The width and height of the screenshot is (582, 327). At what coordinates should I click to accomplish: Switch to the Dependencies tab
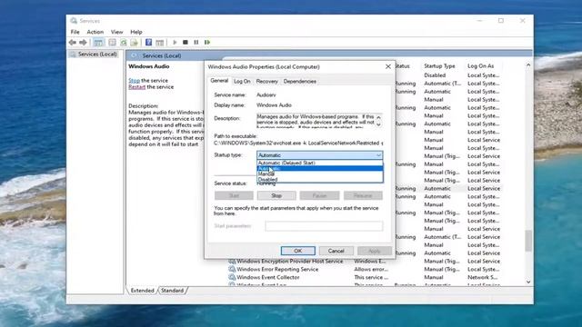299,81
